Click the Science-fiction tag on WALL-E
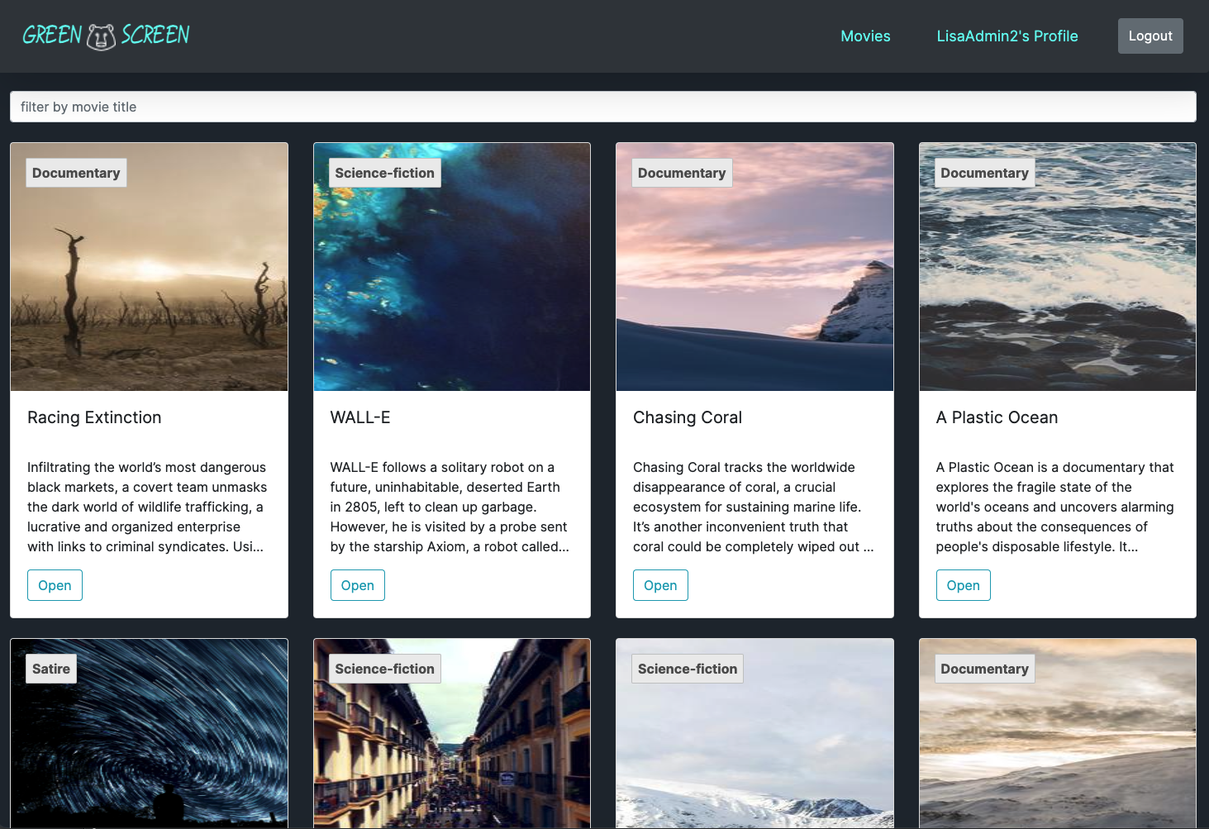 (x=384, y=173)
